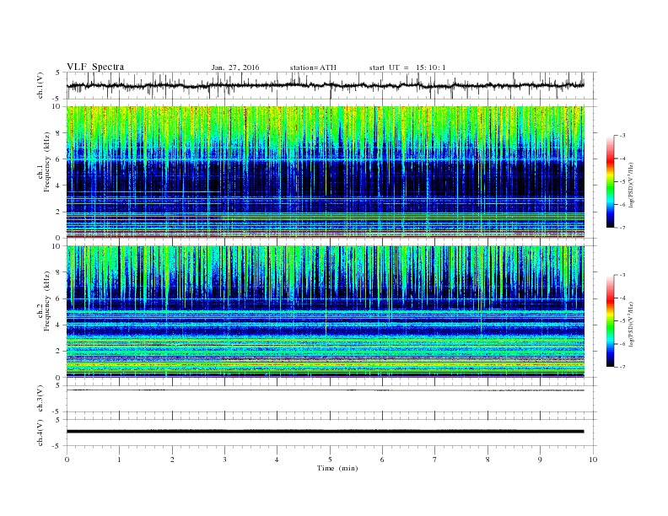668x516 pixels.
Task: Select the ch.2 "Frequency (kHz)" axis label
Action: [47, 301]
